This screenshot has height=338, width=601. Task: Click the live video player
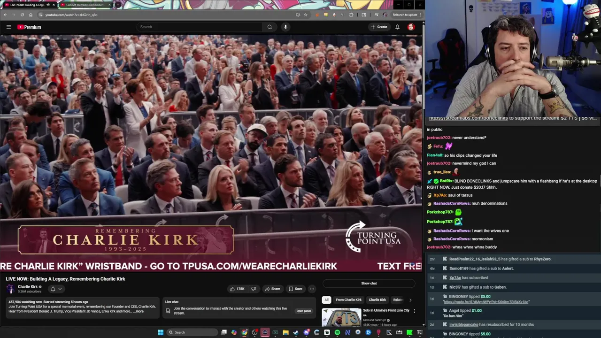pyautogui.click(x=211, y=153)
